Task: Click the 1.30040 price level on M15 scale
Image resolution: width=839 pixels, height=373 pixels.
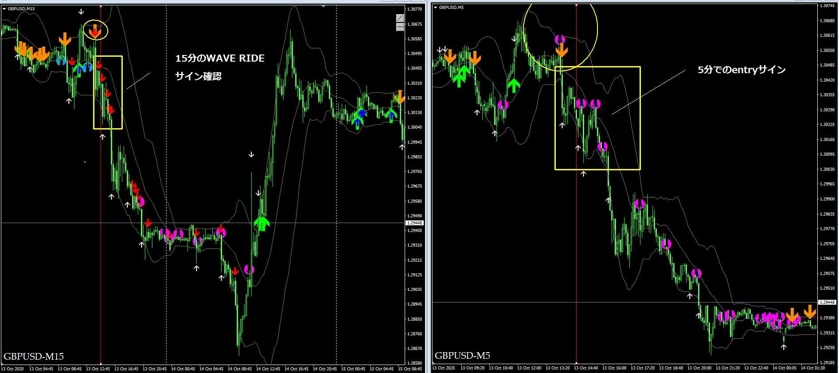Action: tap(414, 127)
